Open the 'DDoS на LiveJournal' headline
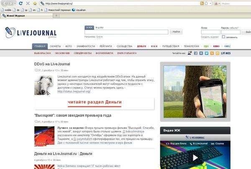 (x=52, y=64)
